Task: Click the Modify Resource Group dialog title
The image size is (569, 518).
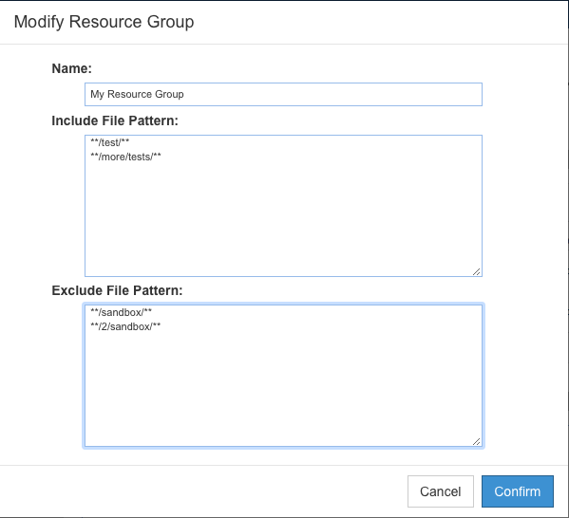Action: 104,22
